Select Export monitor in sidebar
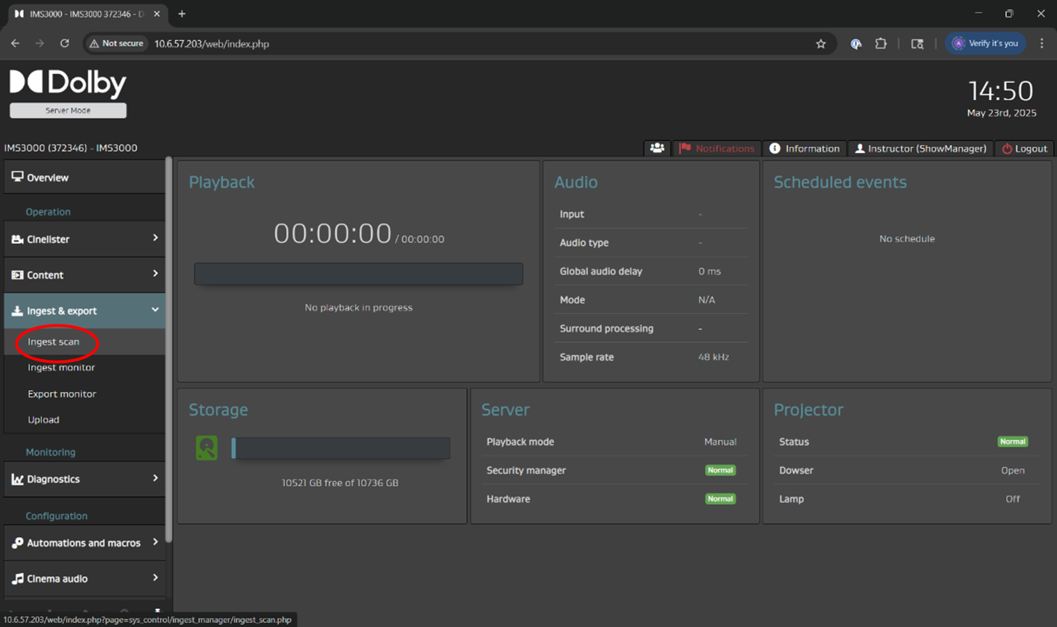 61,393
